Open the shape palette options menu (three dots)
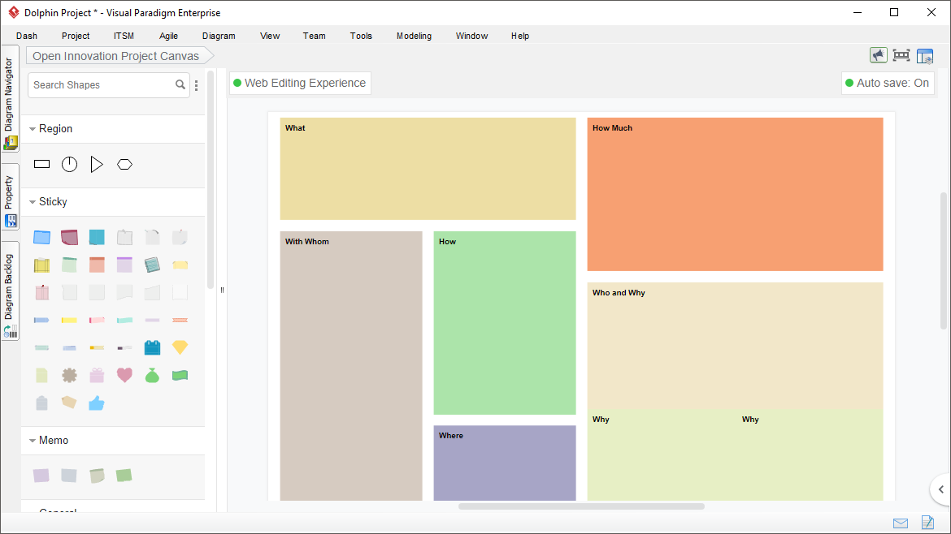951x534 pixels. click(197, 85)
